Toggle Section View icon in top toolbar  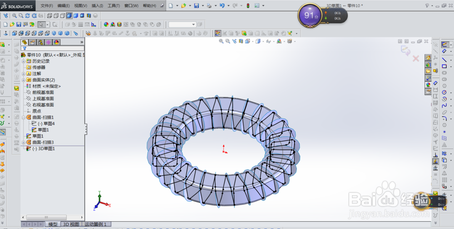click(89, 15)
